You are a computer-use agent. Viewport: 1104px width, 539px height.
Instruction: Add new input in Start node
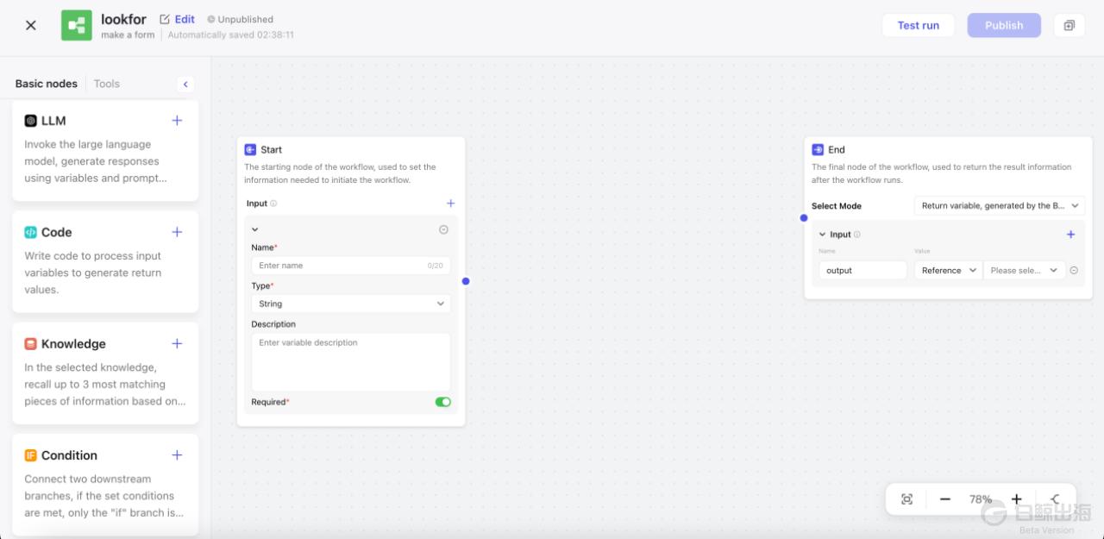click(x=450, y=204)
